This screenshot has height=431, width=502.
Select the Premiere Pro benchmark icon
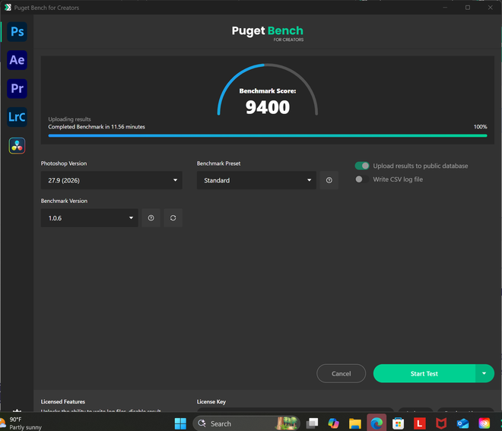(x=17, y=89)
